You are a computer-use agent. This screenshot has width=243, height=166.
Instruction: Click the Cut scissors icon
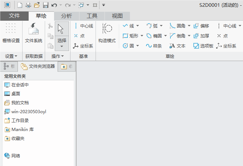tap(50, 26)
